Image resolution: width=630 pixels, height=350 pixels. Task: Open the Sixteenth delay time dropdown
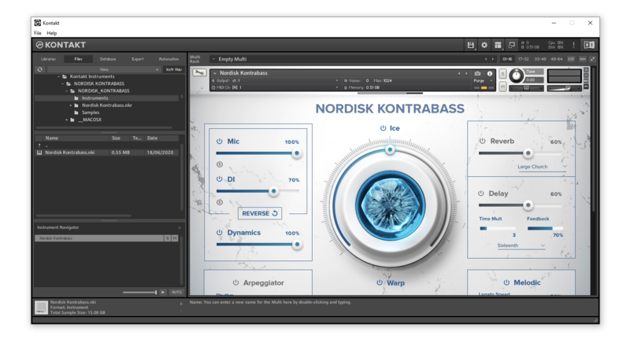pos(521,245)
